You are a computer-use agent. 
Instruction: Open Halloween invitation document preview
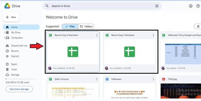coord(129,91)
